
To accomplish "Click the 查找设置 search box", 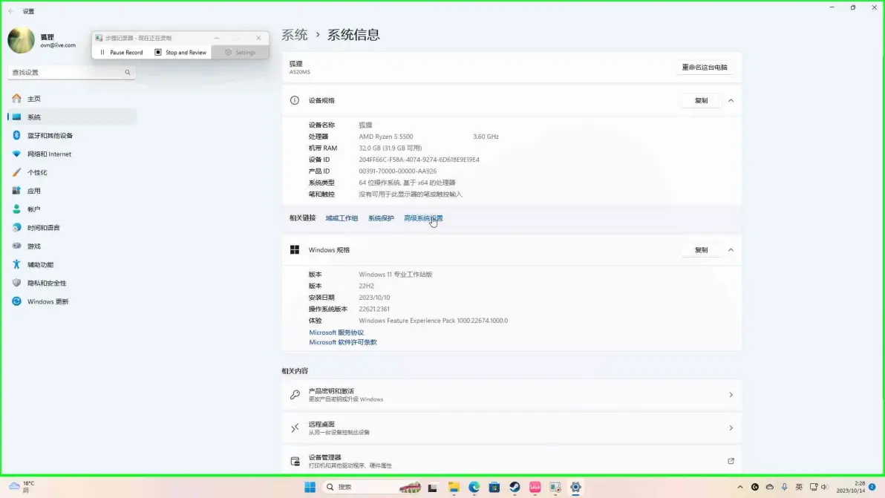I will (x=72, y=72).
